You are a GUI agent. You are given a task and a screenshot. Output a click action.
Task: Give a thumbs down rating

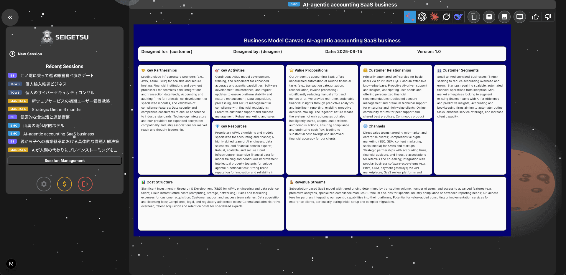548,17
